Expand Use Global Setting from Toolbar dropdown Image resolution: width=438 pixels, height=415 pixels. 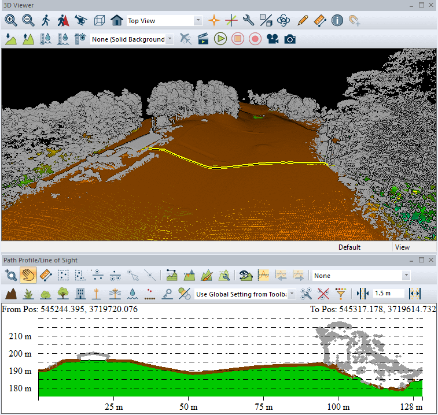coord(245,294)
